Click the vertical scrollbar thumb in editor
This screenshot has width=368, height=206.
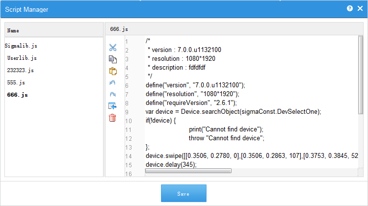tap(361, 75)
